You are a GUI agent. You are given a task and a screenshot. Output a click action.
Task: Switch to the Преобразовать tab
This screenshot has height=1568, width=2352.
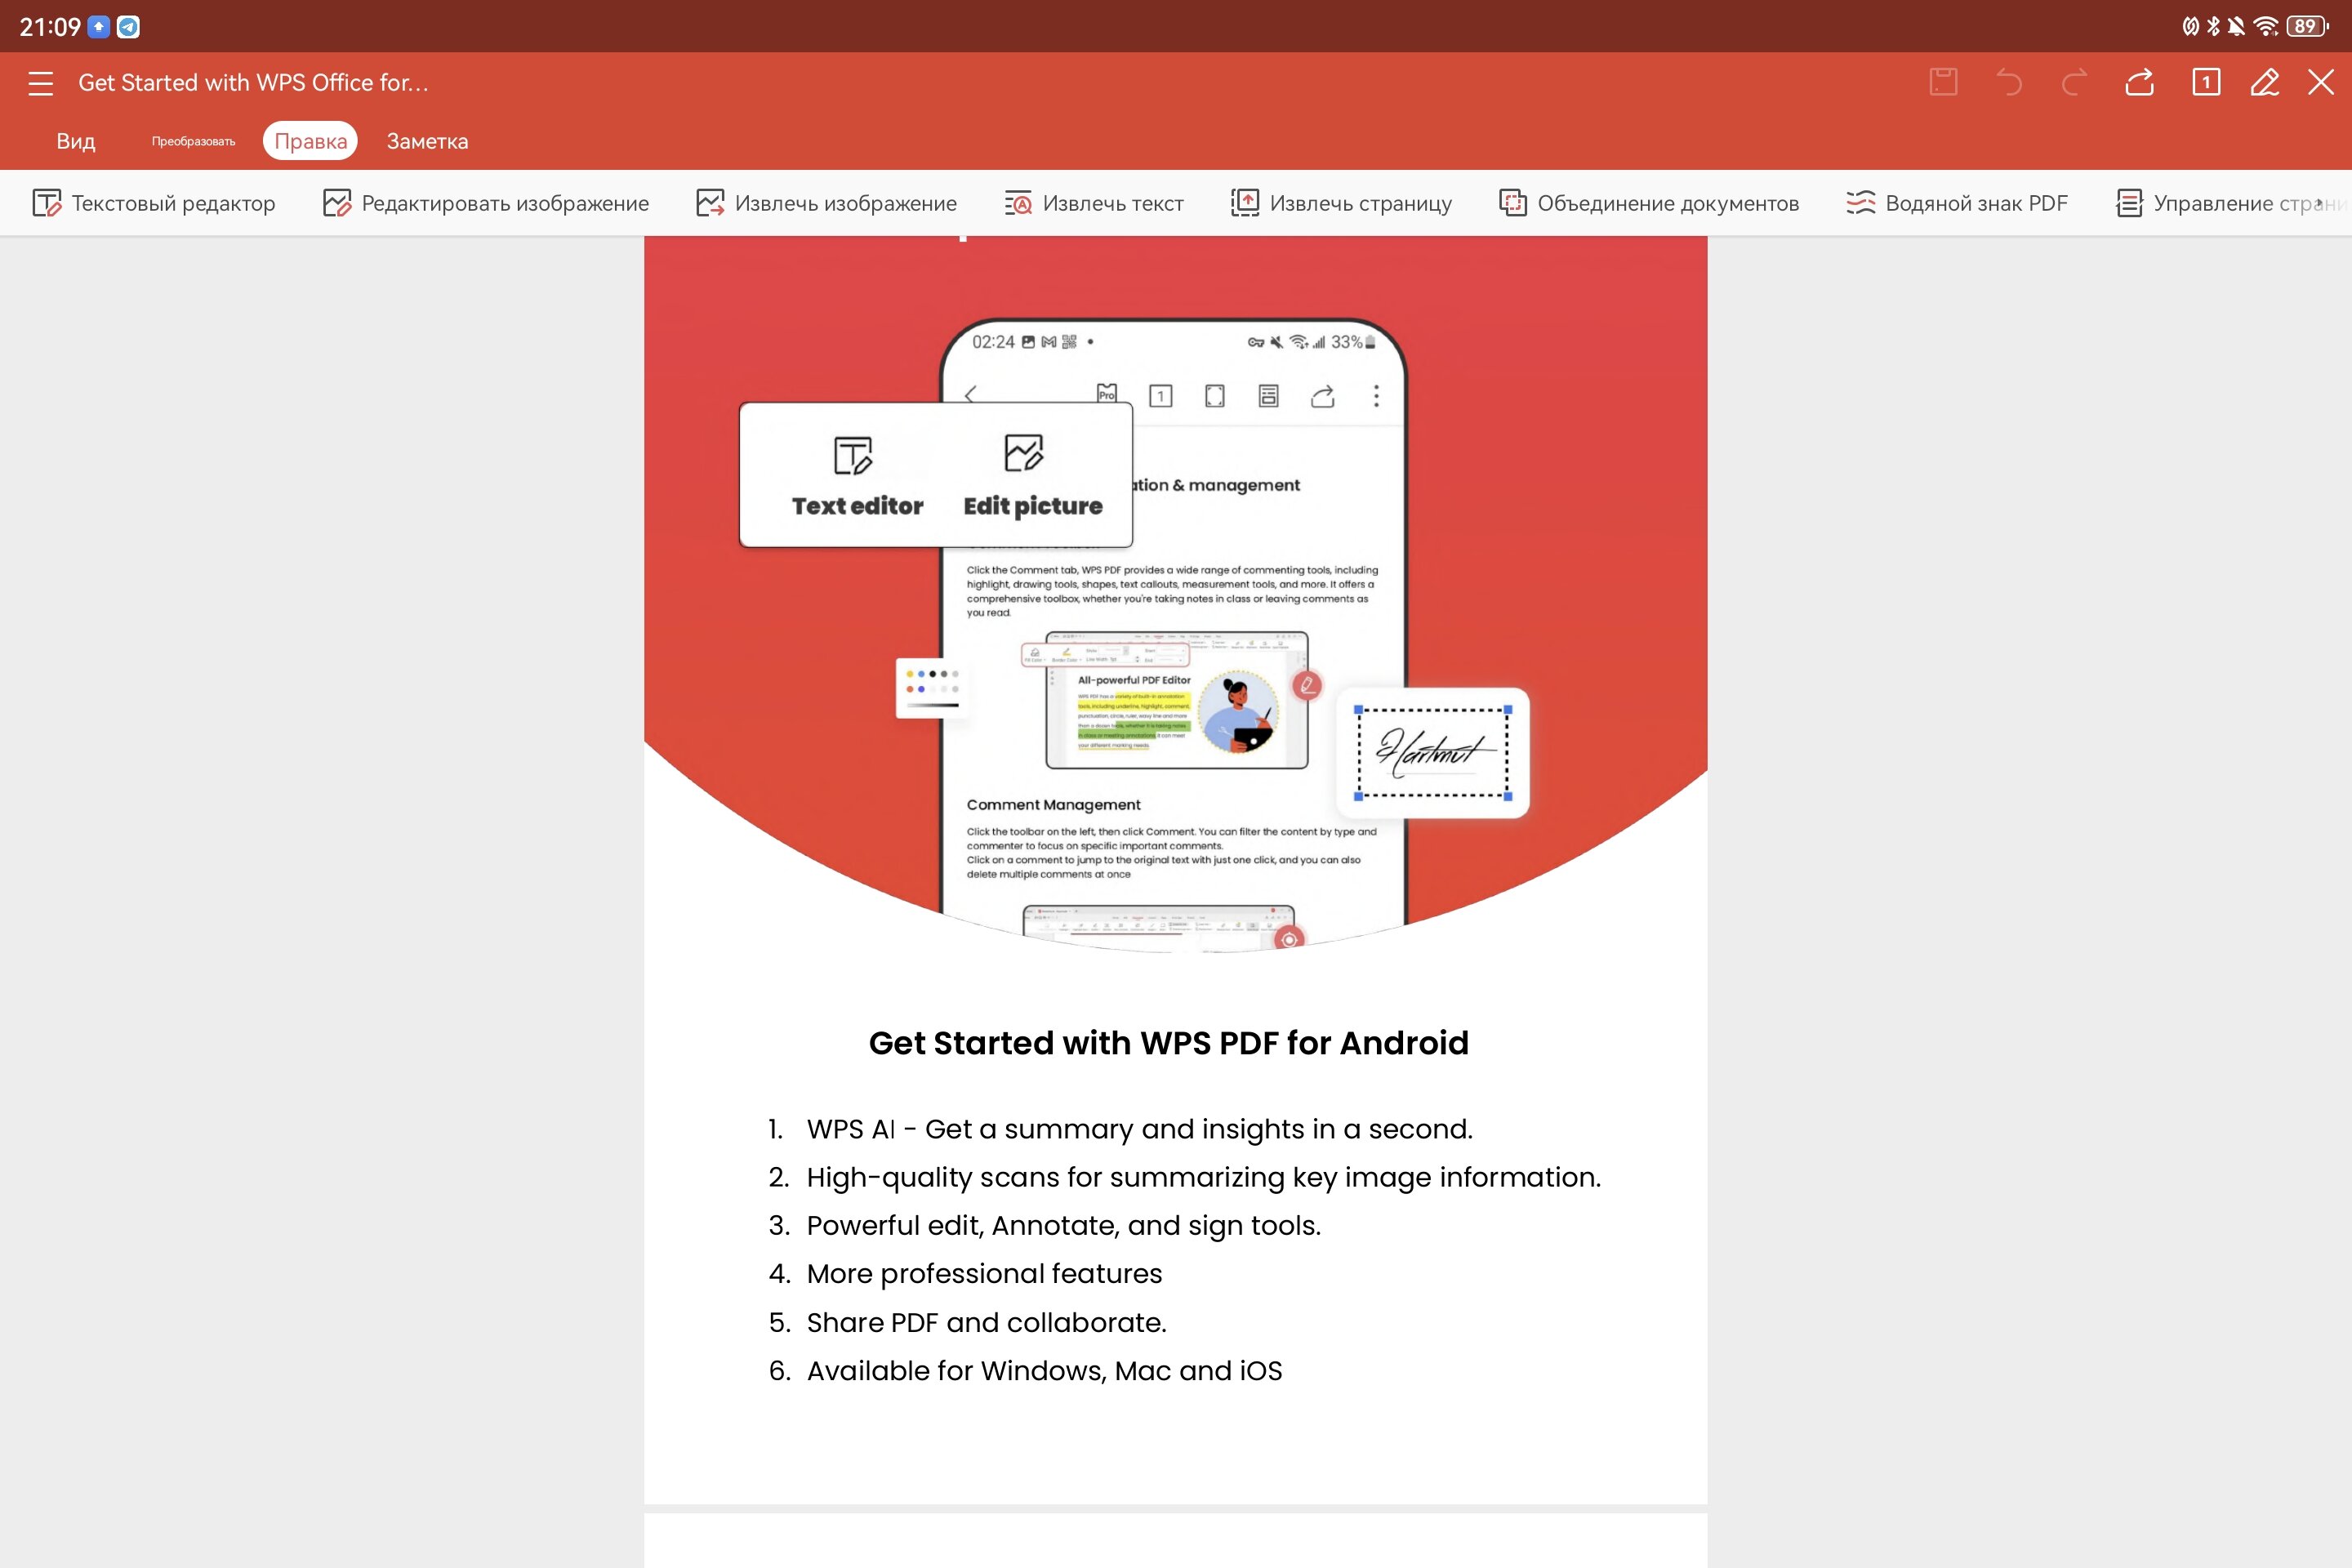[x=193, y=141]
